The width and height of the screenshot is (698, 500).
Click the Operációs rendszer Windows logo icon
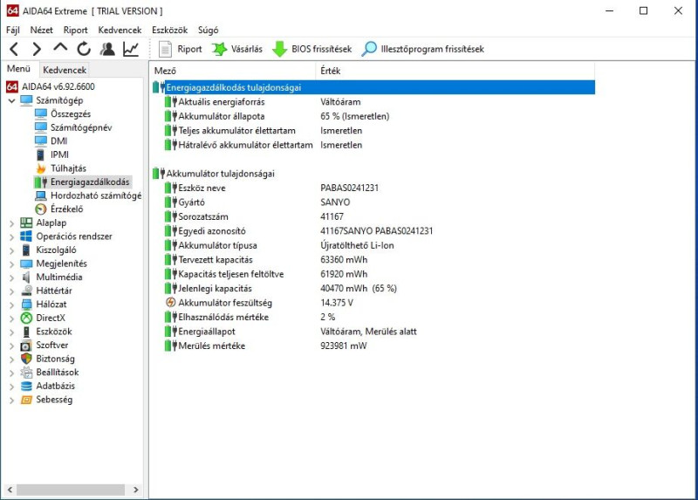tap(26, 236)
